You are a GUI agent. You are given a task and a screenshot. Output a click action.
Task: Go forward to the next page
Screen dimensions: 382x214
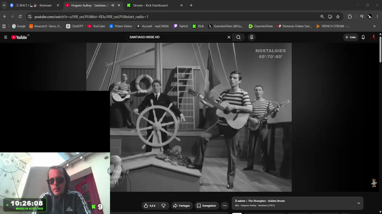(x=12, y=17)
